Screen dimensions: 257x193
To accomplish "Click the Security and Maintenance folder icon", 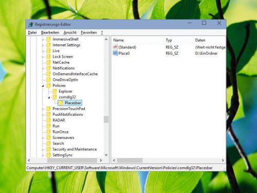I will coord(48,149).
